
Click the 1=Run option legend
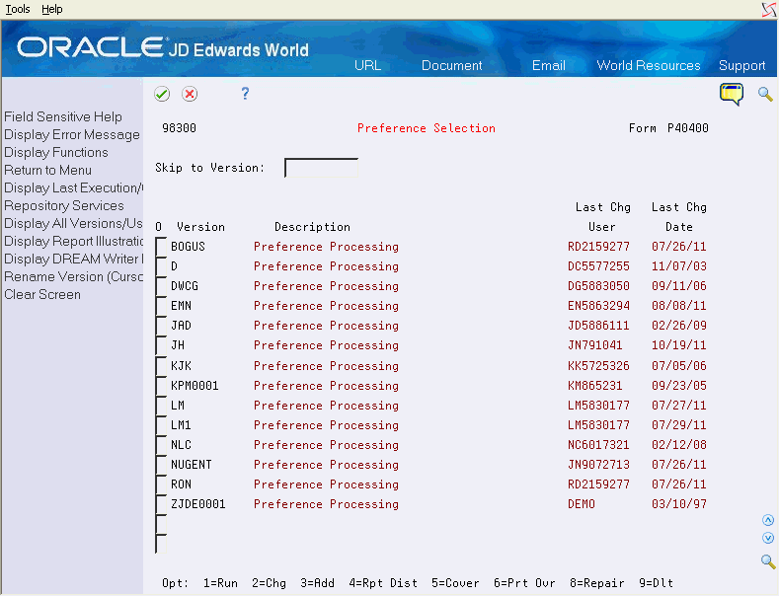point(220,582)
